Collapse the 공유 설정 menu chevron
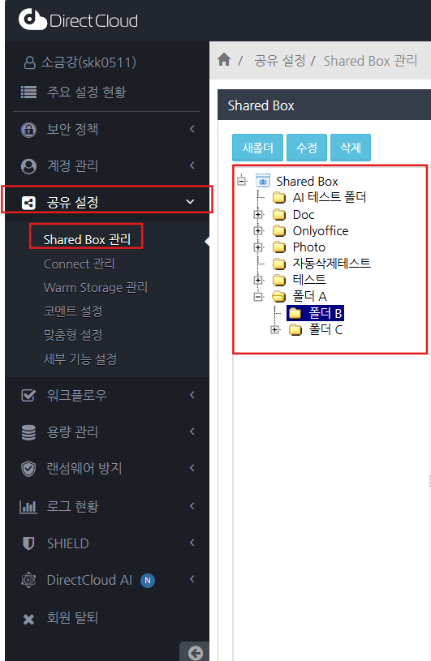The width and height of the screenshot is (431, 661). pyautogui.click(x=190, y=202)
